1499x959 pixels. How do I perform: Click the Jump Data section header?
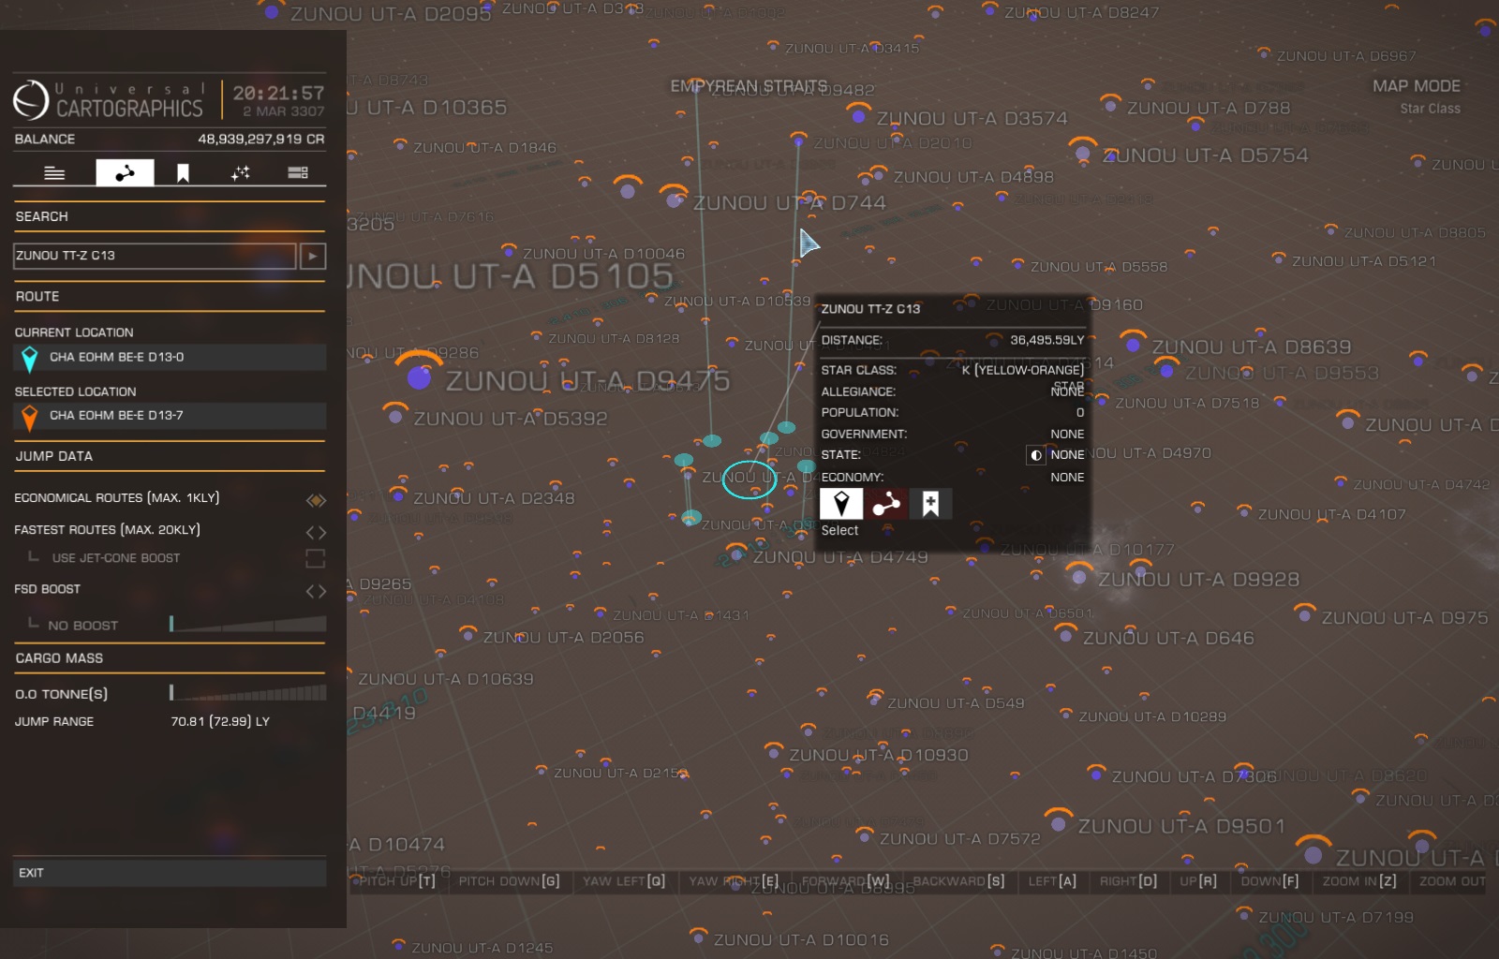click(x=54, y=456)
